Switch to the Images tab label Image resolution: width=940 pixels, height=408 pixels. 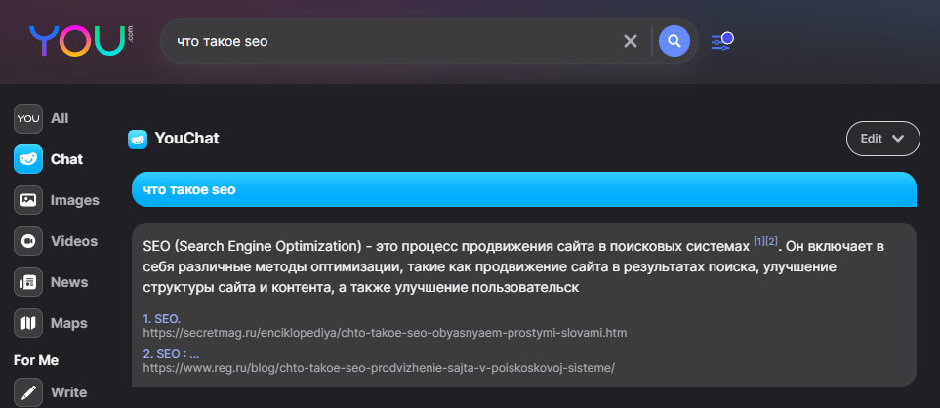coord(75,200)
